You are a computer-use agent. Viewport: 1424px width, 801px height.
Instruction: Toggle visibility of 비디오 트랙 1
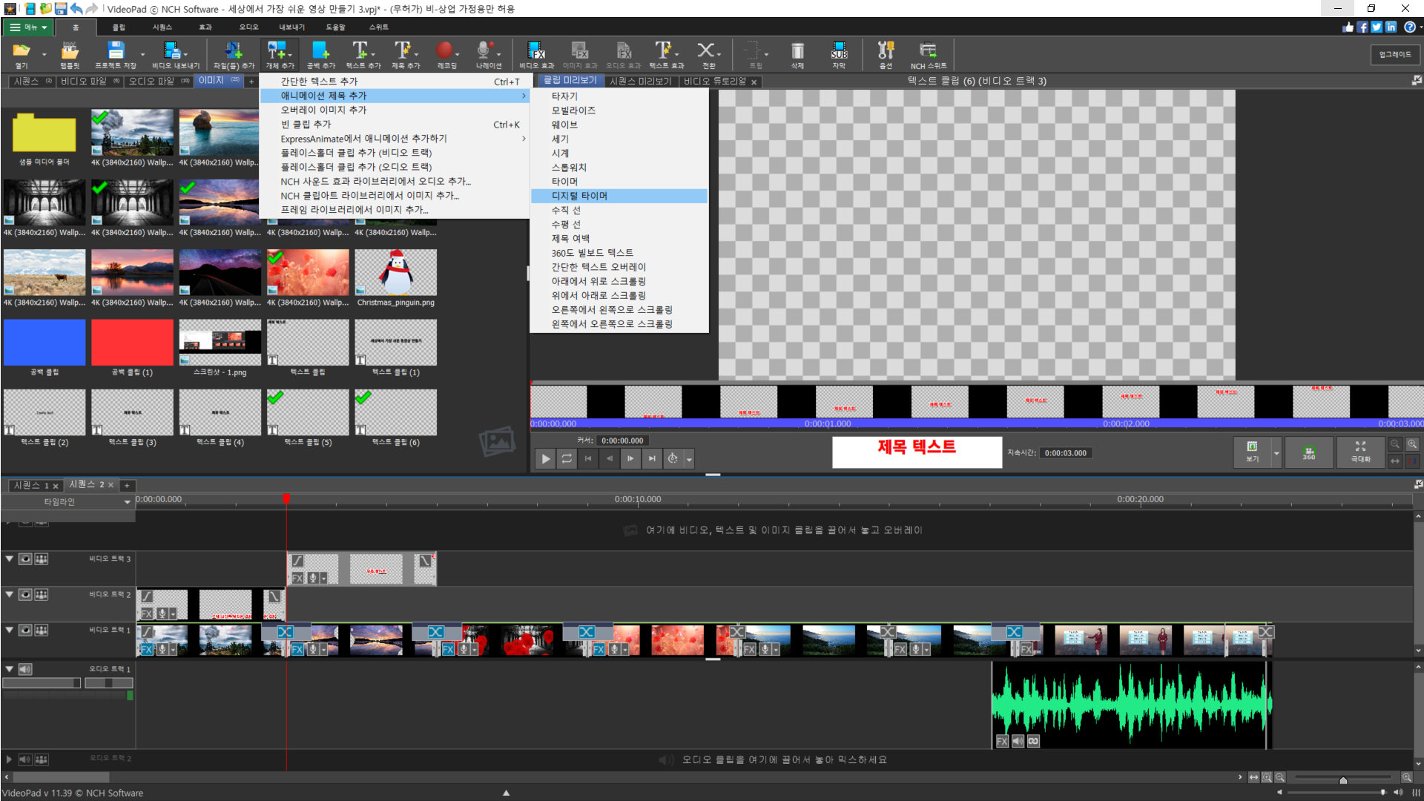(25, 630)
